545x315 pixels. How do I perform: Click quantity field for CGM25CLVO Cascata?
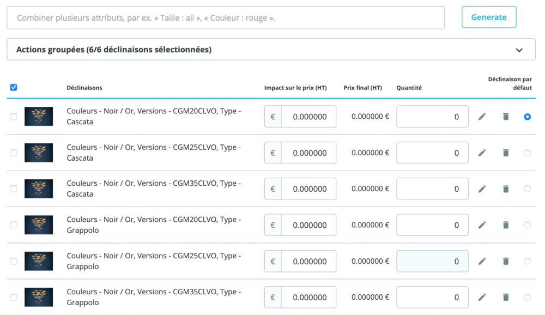point(432,153)
